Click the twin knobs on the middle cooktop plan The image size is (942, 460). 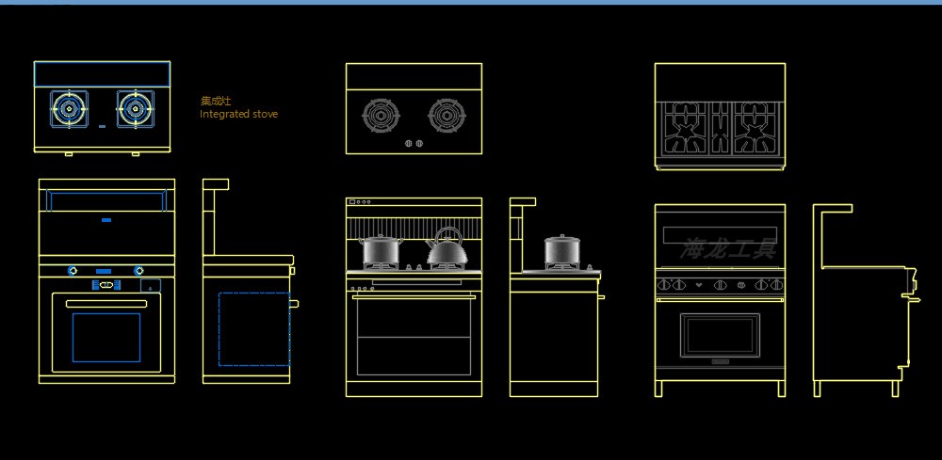[414, 144]
